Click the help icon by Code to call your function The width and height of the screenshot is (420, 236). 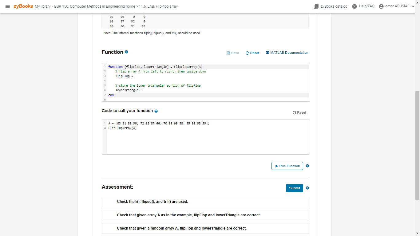tap(156, 111)
